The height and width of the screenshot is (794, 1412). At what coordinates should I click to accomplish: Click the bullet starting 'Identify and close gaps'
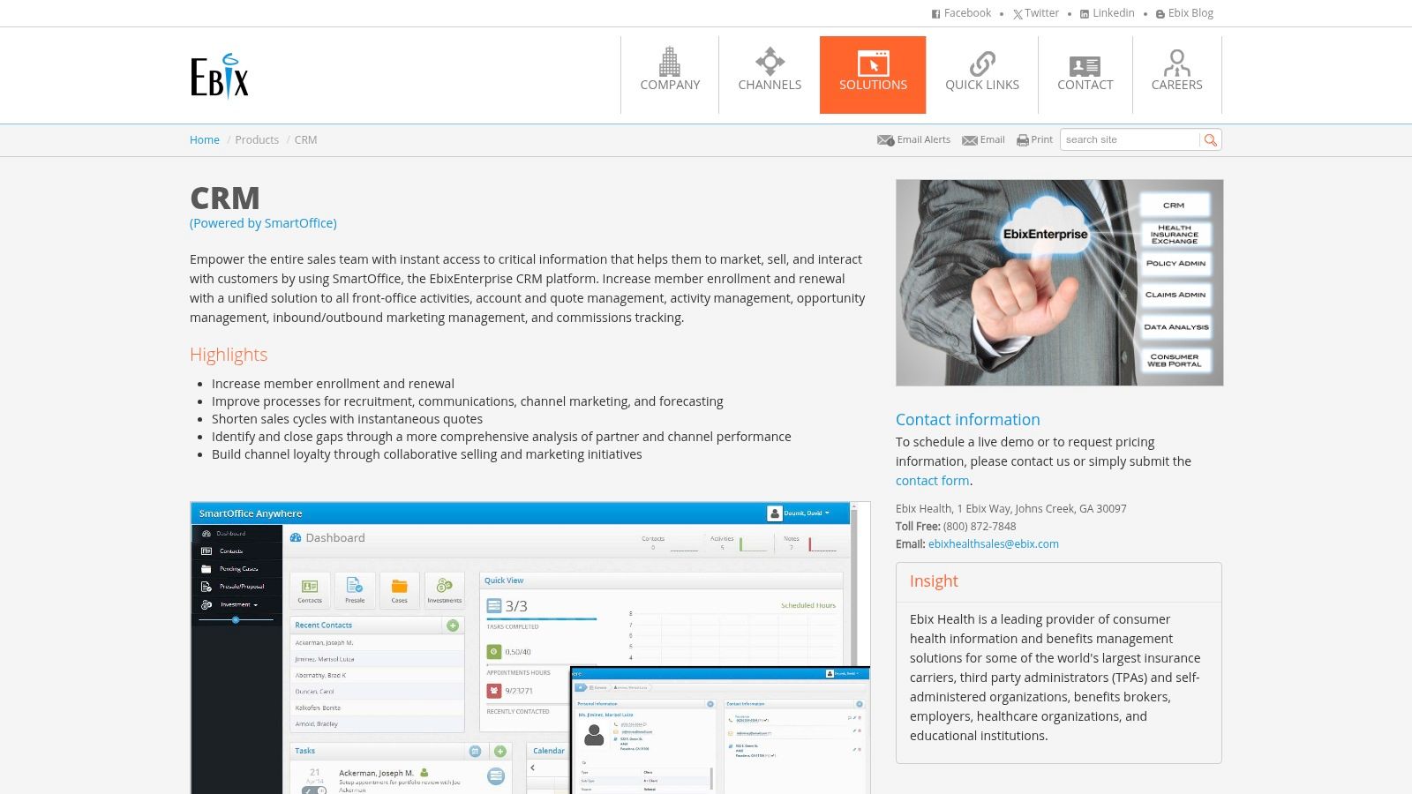coord(501,437)
